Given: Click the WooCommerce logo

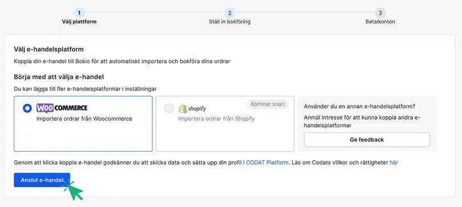Looking at the screenshot, I should [62, 108].
